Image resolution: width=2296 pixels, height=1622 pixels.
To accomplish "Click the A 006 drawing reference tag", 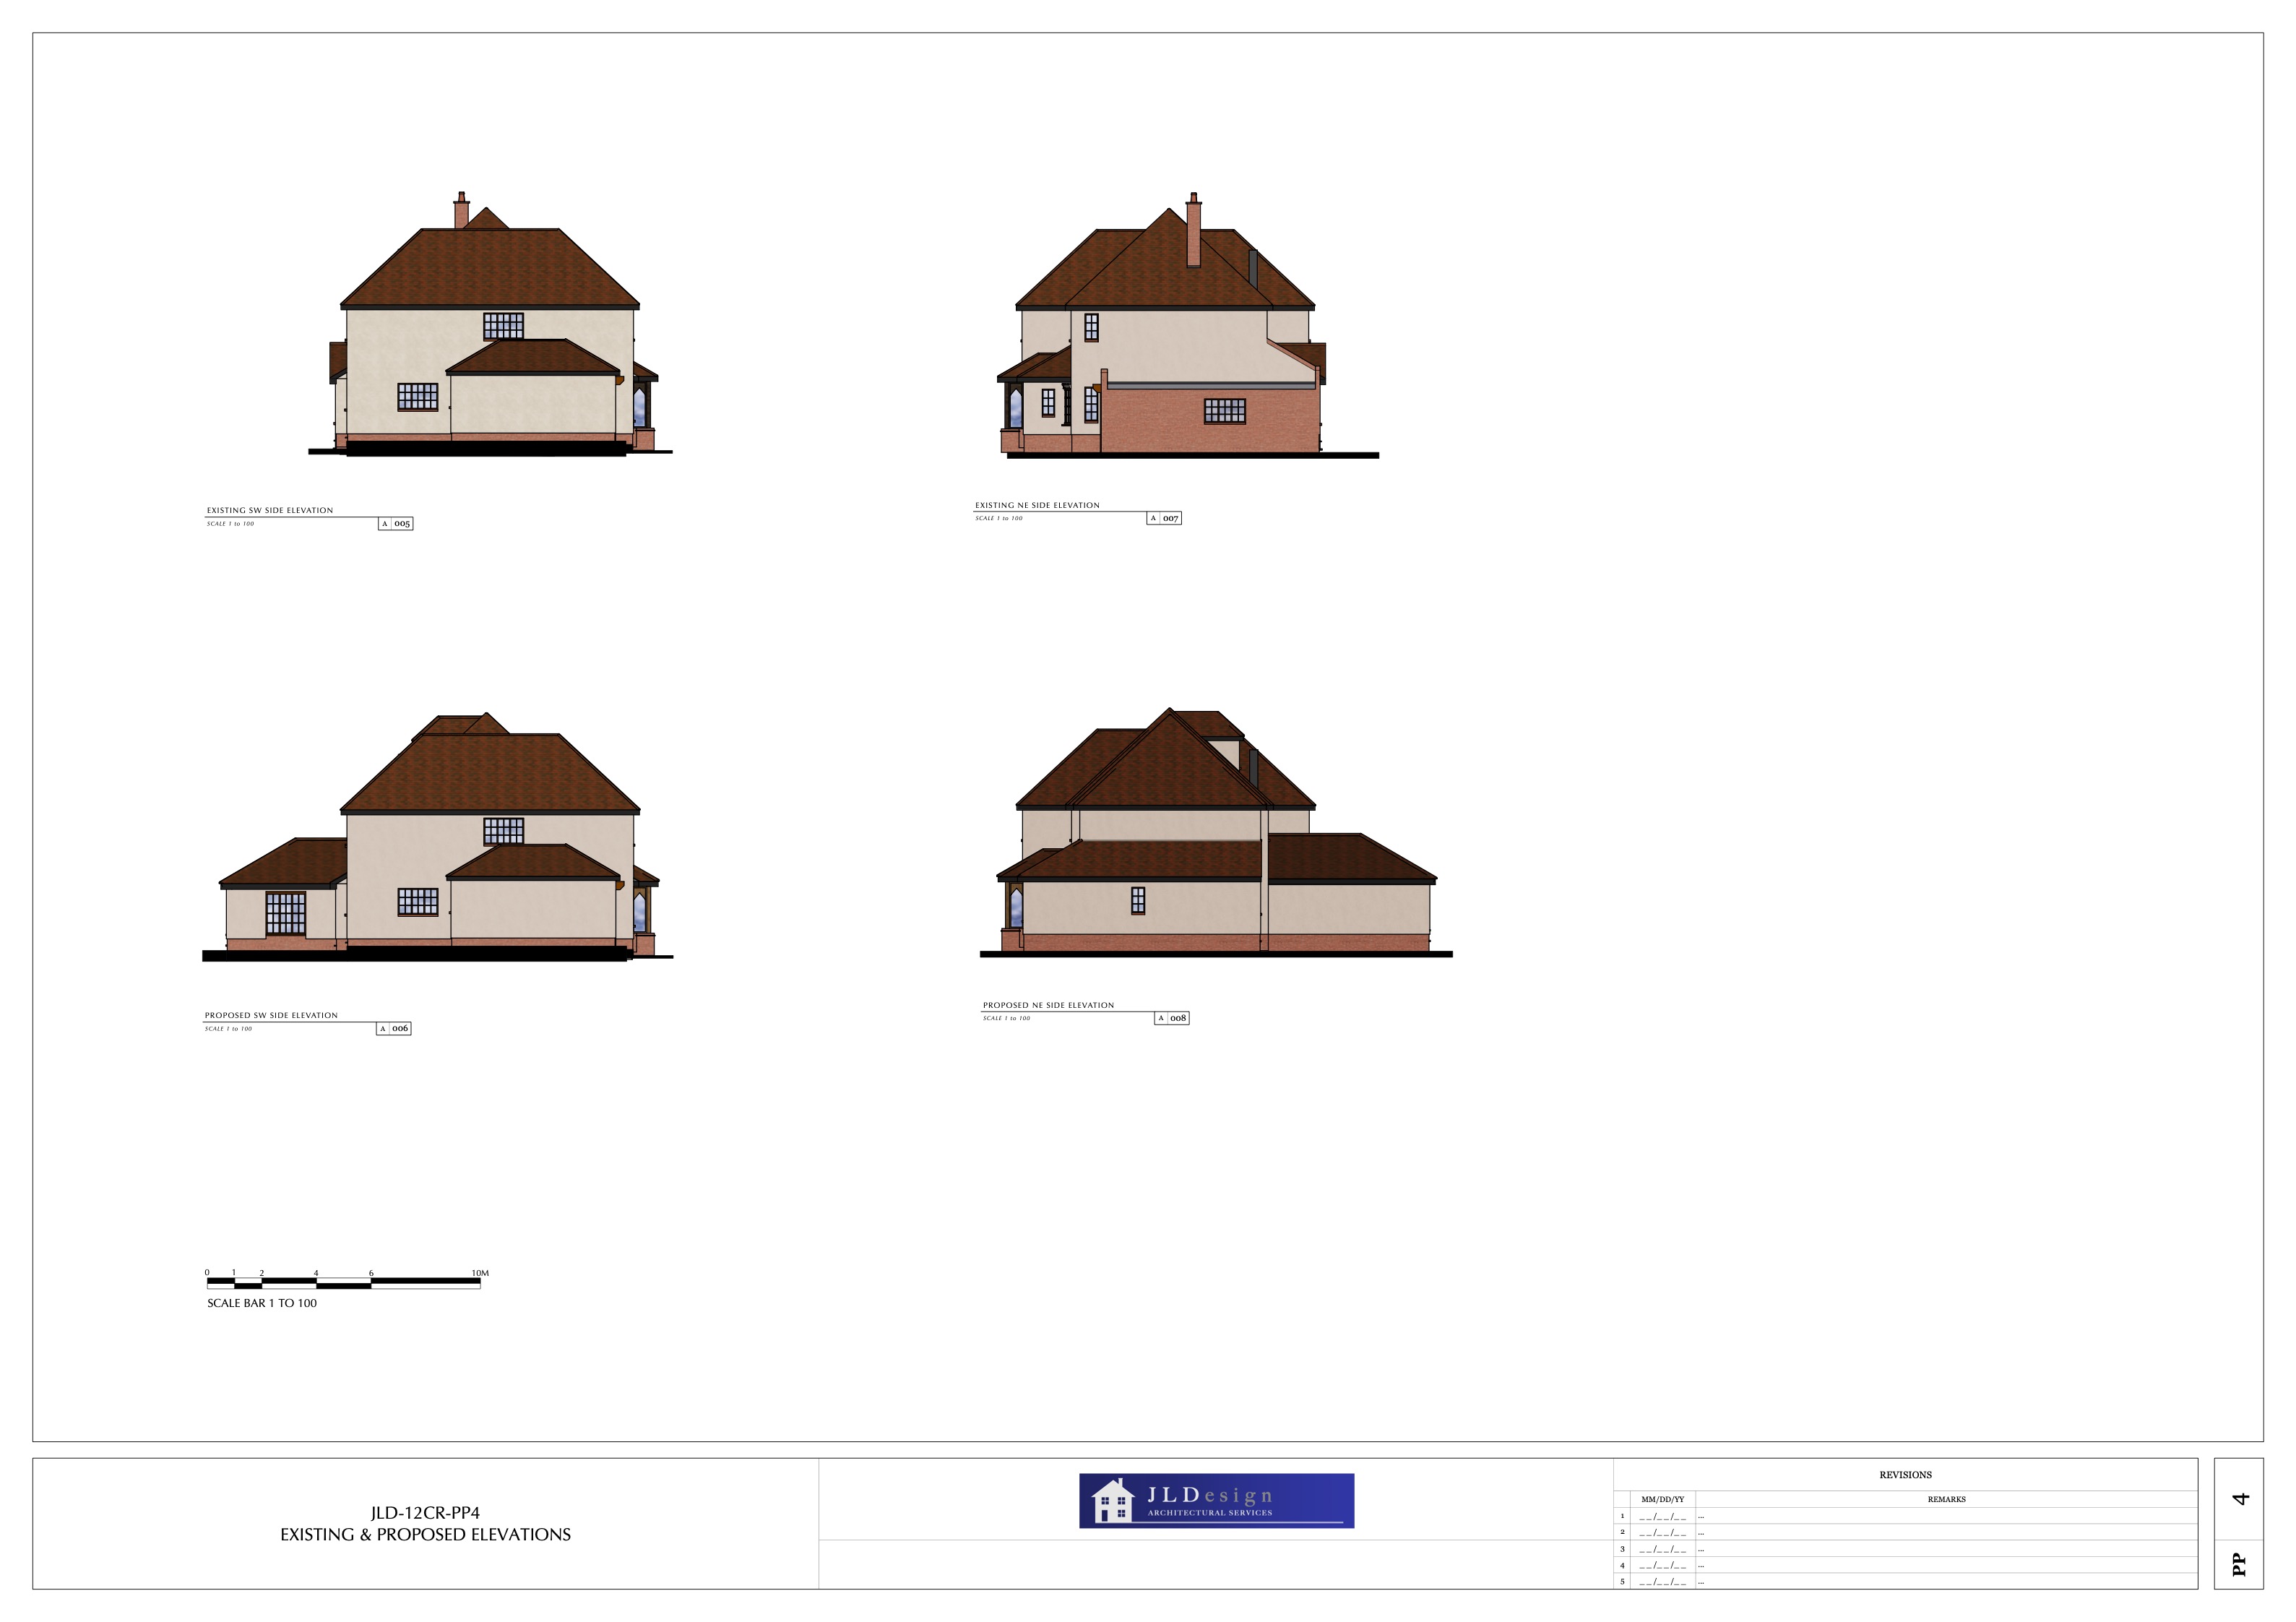I will point(394,1028).
